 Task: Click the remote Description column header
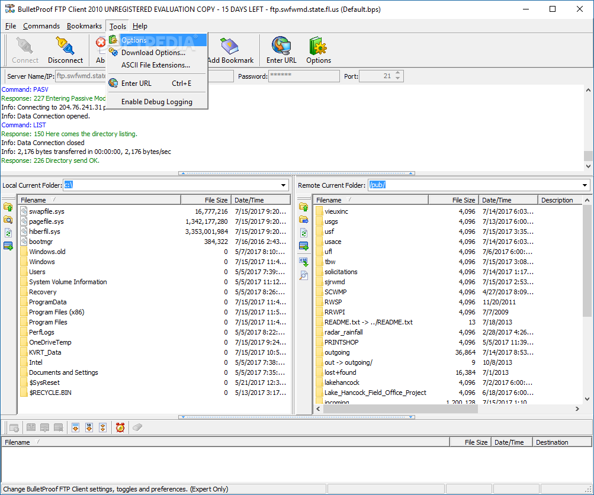[x=560, y=200]
